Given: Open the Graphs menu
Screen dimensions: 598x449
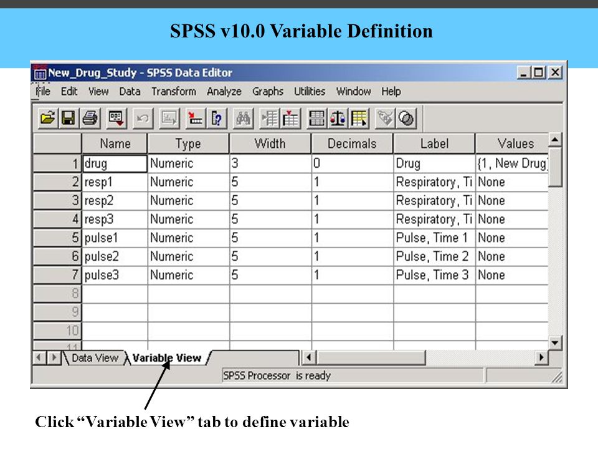Looking at the screenshot, I should point(268,92).
